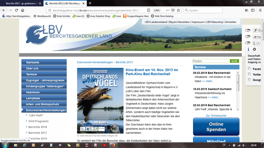Bookmark this page with the star icon

click(178, 10)
